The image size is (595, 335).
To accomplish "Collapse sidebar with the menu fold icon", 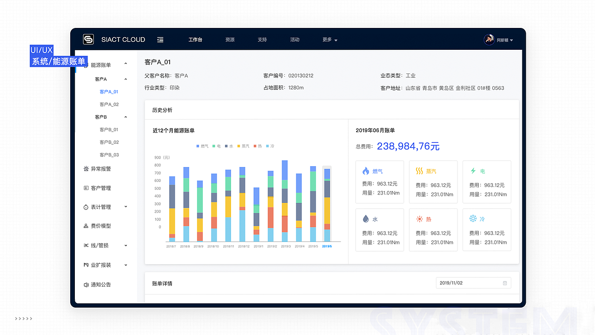I will pyautogui.click(x=160, y=40).
